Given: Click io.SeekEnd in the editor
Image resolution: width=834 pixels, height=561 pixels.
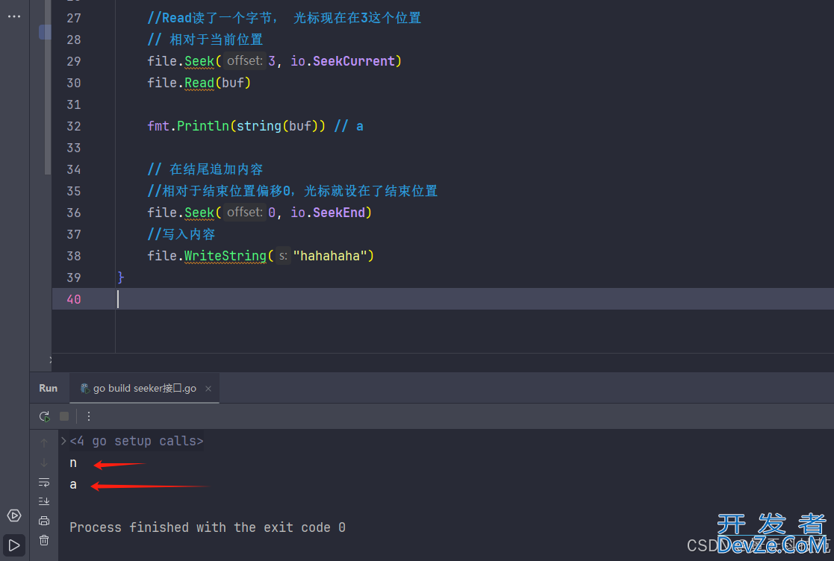Looking at the screenshot, I should [x=328, y=213].
